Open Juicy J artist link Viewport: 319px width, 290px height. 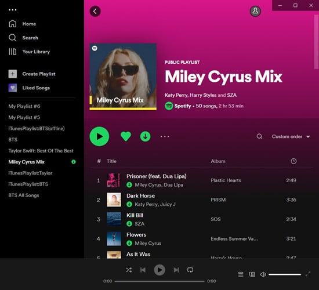pos(168,204)
